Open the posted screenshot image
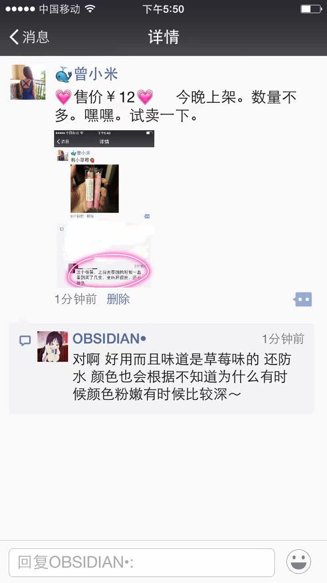327x583 pixels. (x=104, y=209)
